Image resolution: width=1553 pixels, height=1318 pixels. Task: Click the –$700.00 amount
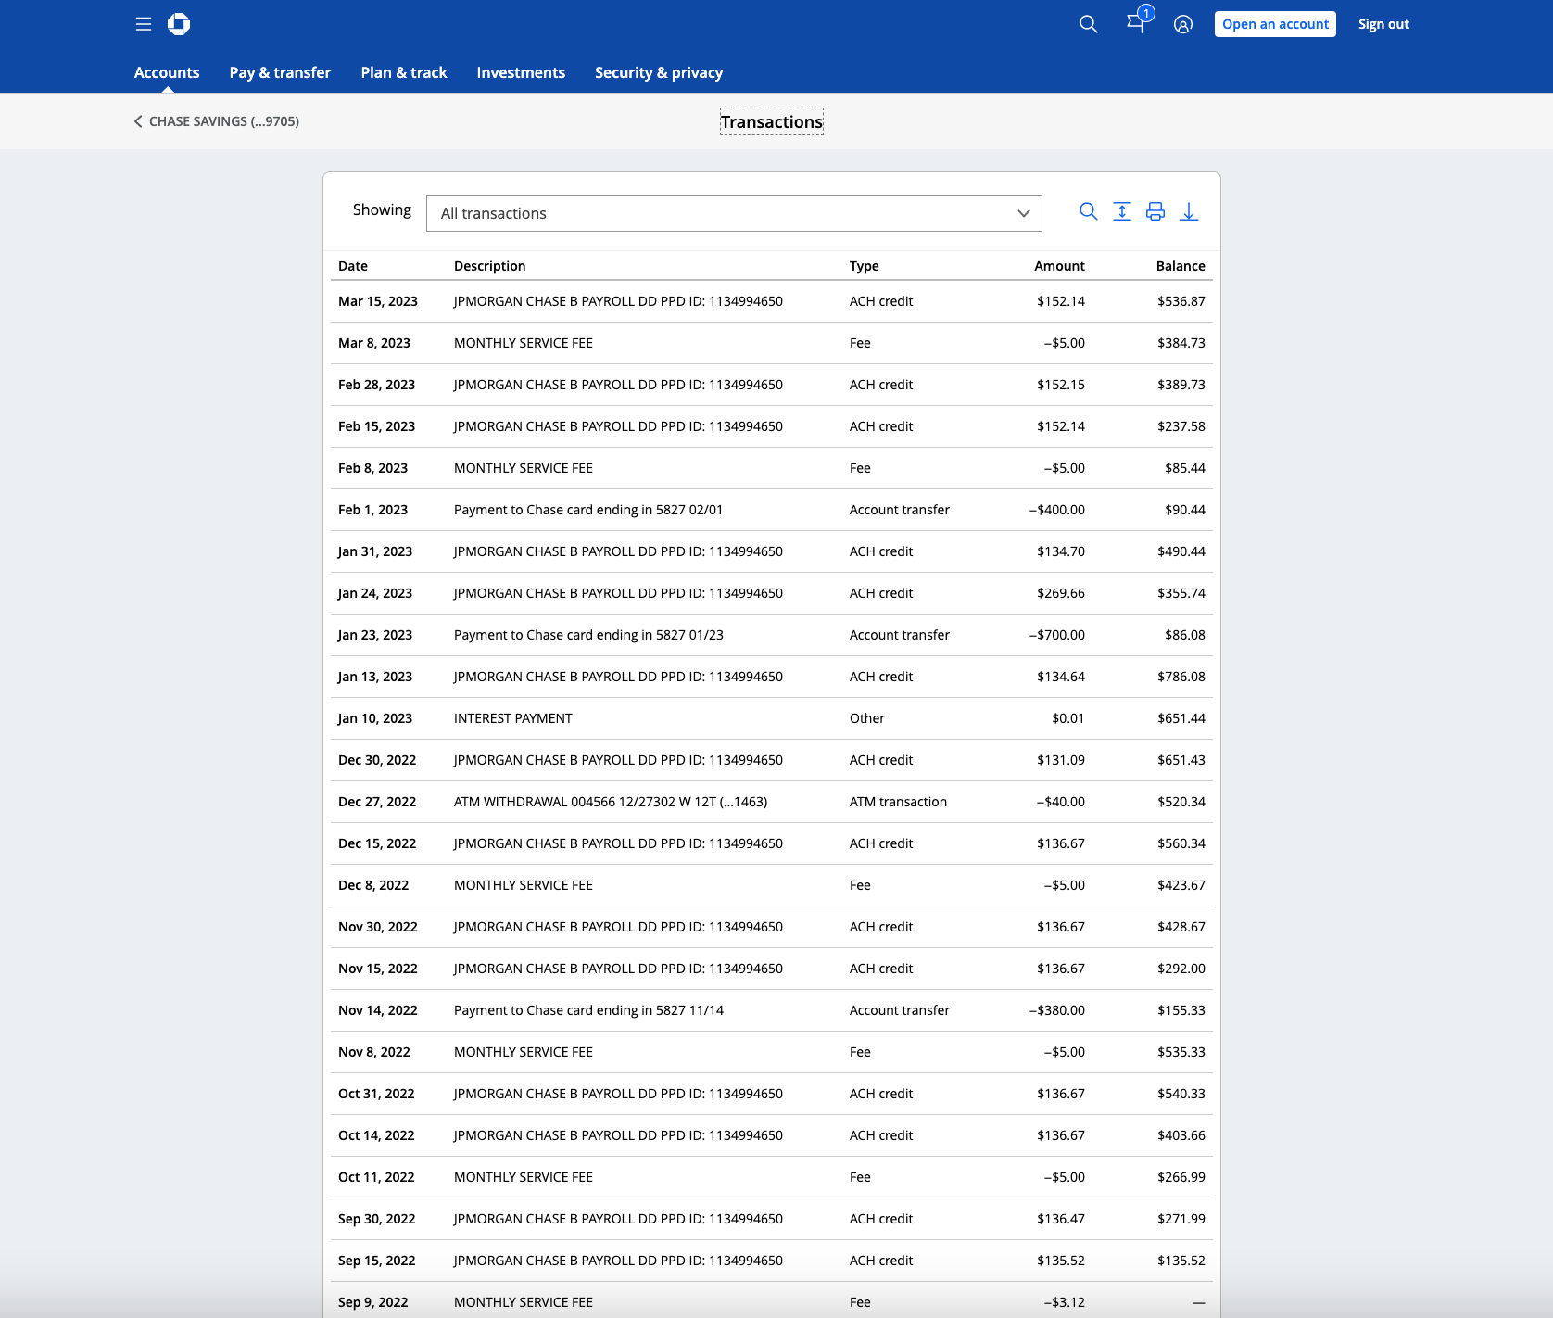[1057, 635]
